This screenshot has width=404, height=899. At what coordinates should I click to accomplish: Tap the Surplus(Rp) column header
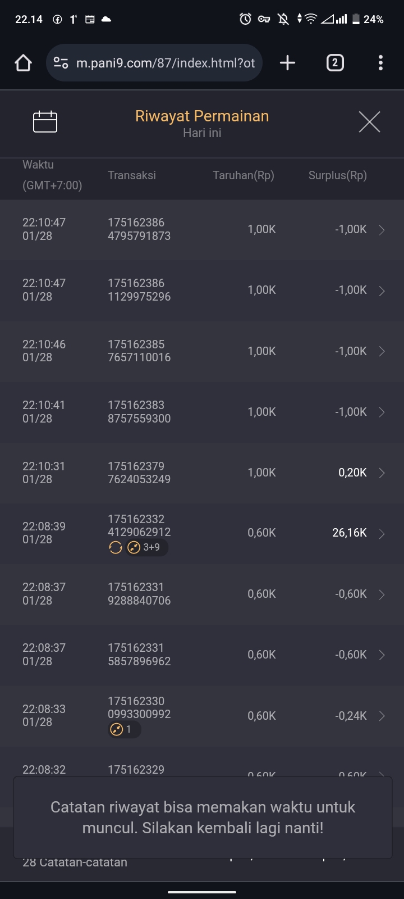(337, 175)
